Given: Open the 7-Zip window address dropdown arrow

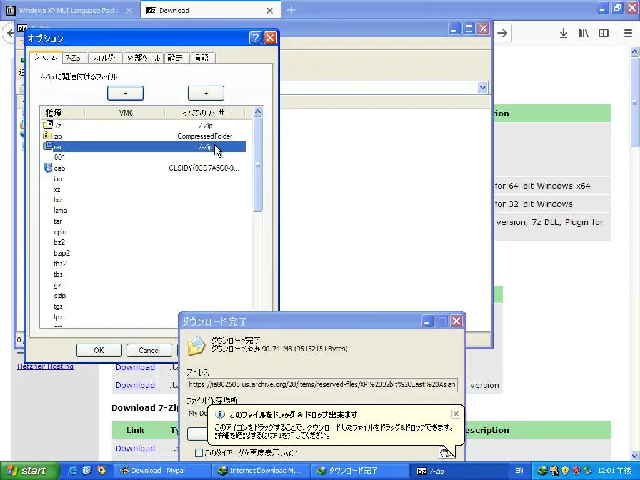Looking at the screenshot, I should tap(482, 87).
